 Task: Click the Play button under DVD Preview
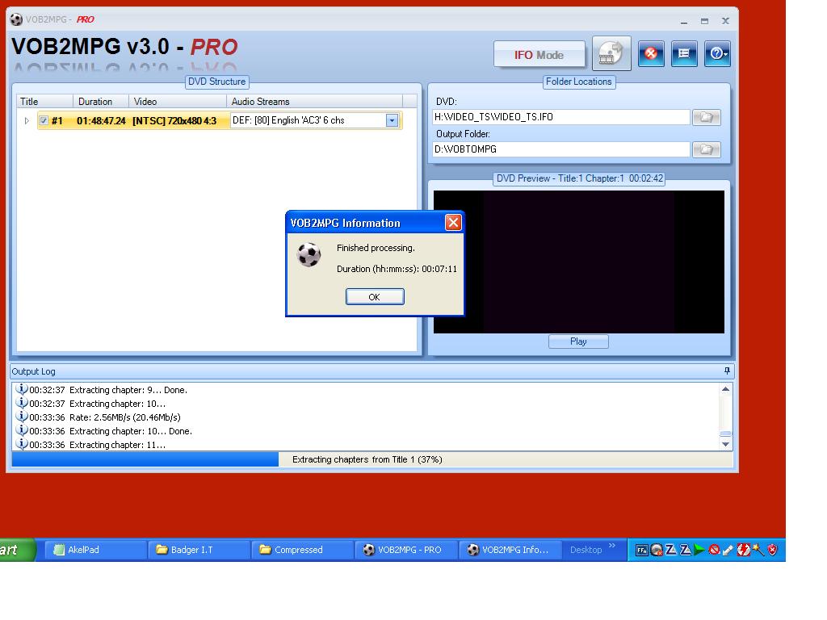pyautogui.click(x=578, y=341)
